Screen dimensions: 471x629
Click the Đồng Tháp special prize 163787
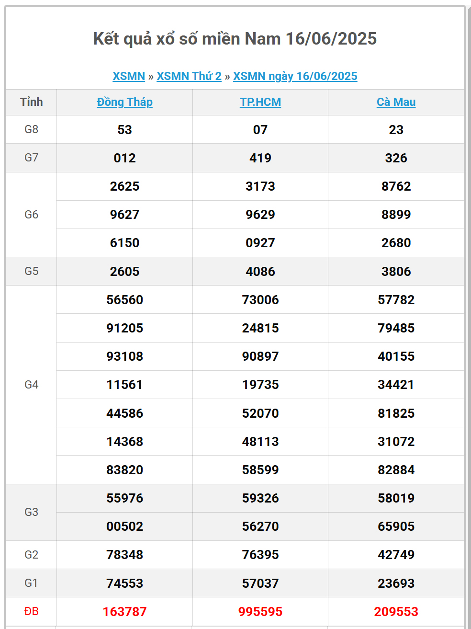124,612
